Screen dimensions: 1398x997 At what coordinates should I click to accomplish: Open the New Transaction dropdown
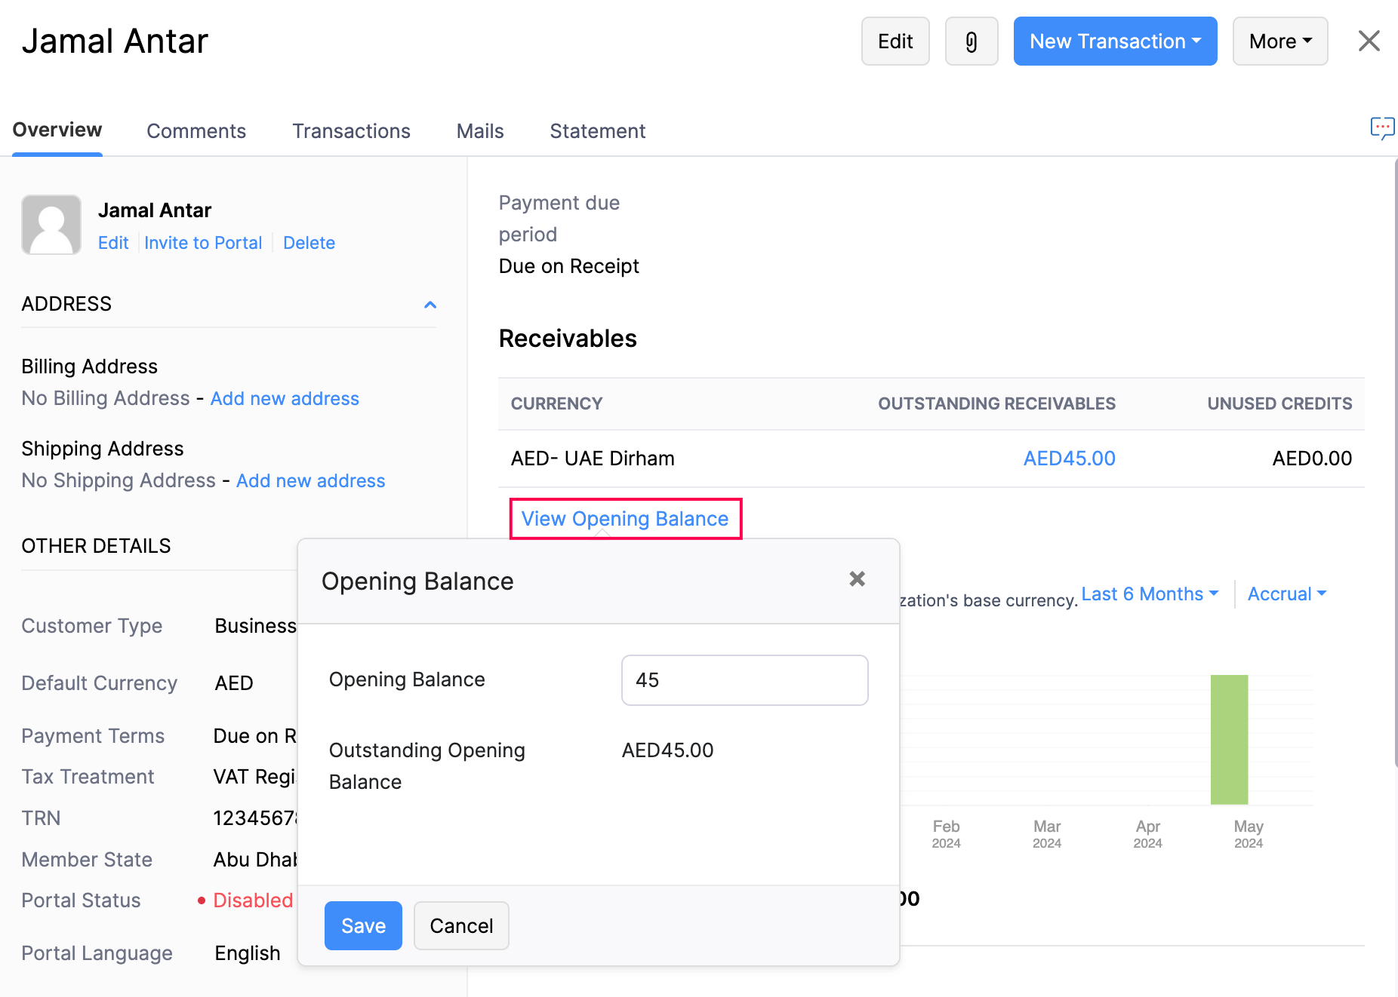pos(1114,41)
